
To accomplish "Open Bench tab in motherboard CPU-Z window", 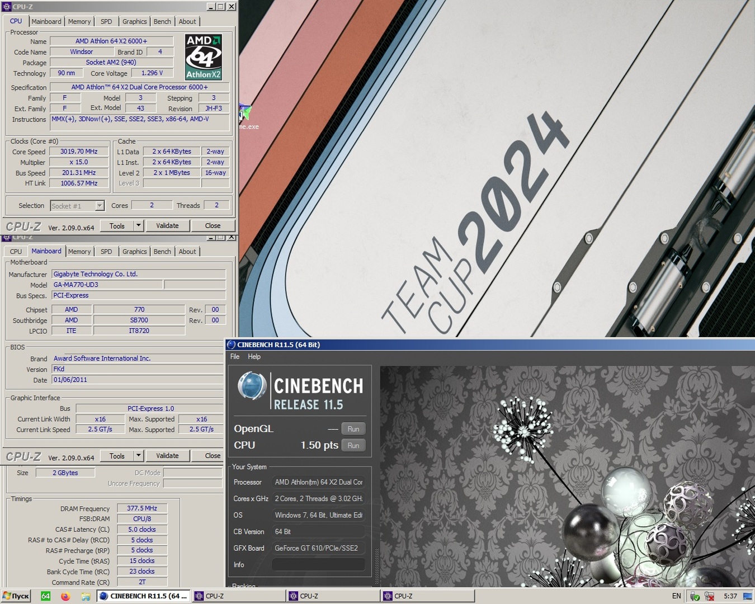I will pyautogui.click(x=162, y=252).
